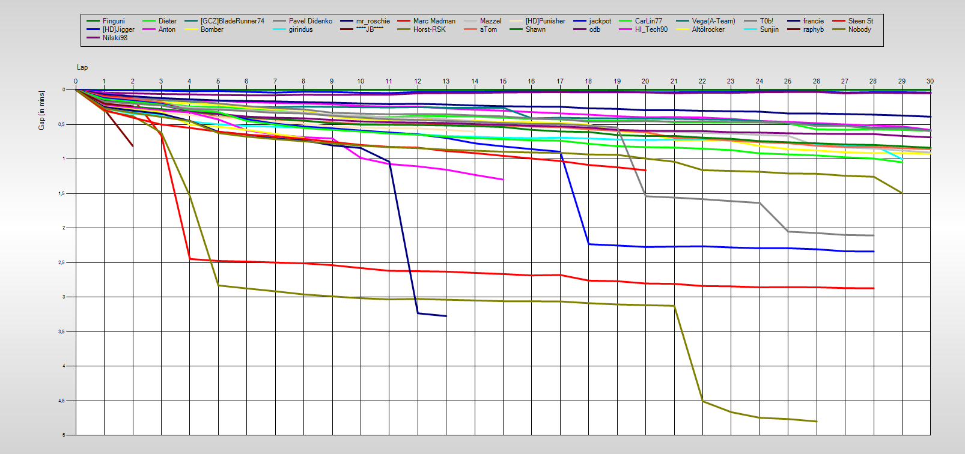965x454 pixels.
Task: Select the Vega(A-Team) legend label
Action: pyautogui.click(x=713, y=21)
